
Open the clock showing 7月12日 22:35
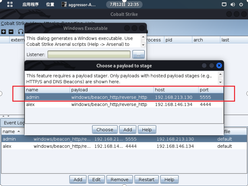pos(124,4)
